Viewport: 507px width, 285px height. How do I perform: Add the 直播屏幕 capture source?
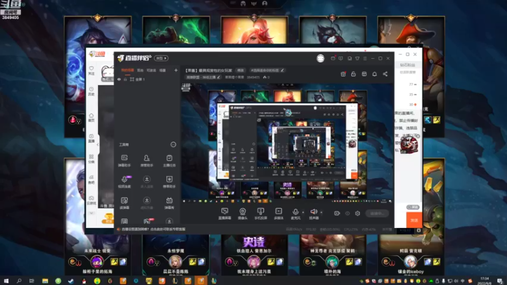[x=224, y=213]
